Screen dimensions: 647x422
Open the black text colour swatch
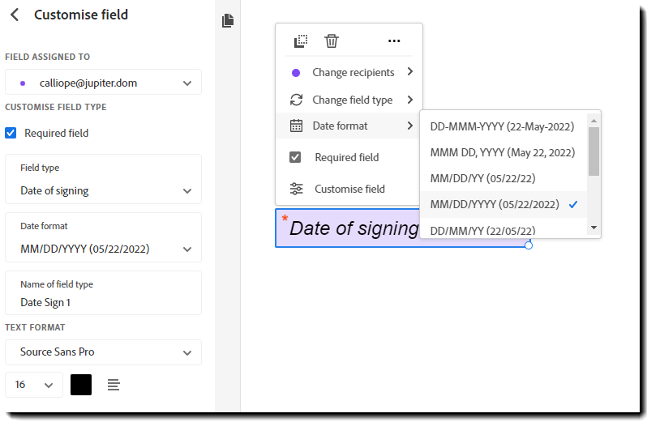[x=81, y=385]
